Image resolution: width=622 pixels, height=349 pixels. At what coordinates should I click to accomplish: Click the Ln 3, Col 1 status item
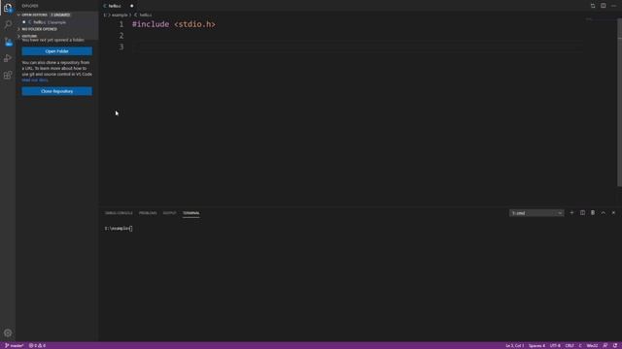(x=514, y=345)
